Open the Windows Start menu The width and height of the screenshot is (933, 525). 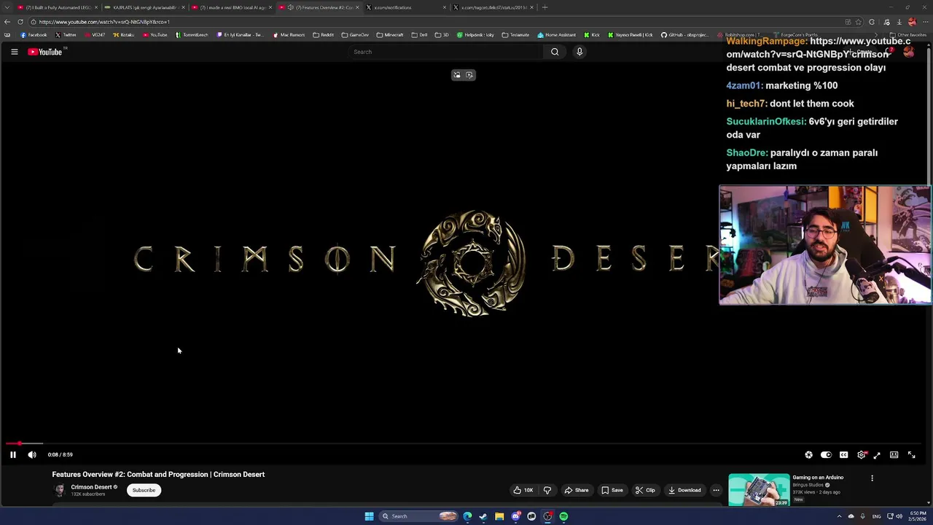(x=370, y=516)
